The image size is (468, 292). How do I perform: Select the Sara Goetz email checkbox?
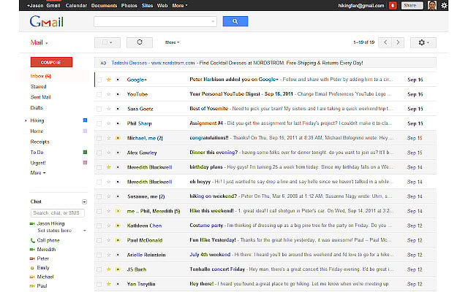pos(99,108)
